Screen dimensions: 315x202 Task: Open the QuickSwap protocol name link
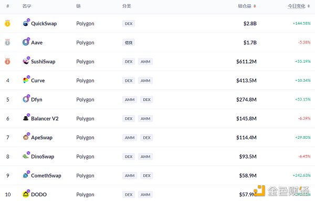point(44,24)
